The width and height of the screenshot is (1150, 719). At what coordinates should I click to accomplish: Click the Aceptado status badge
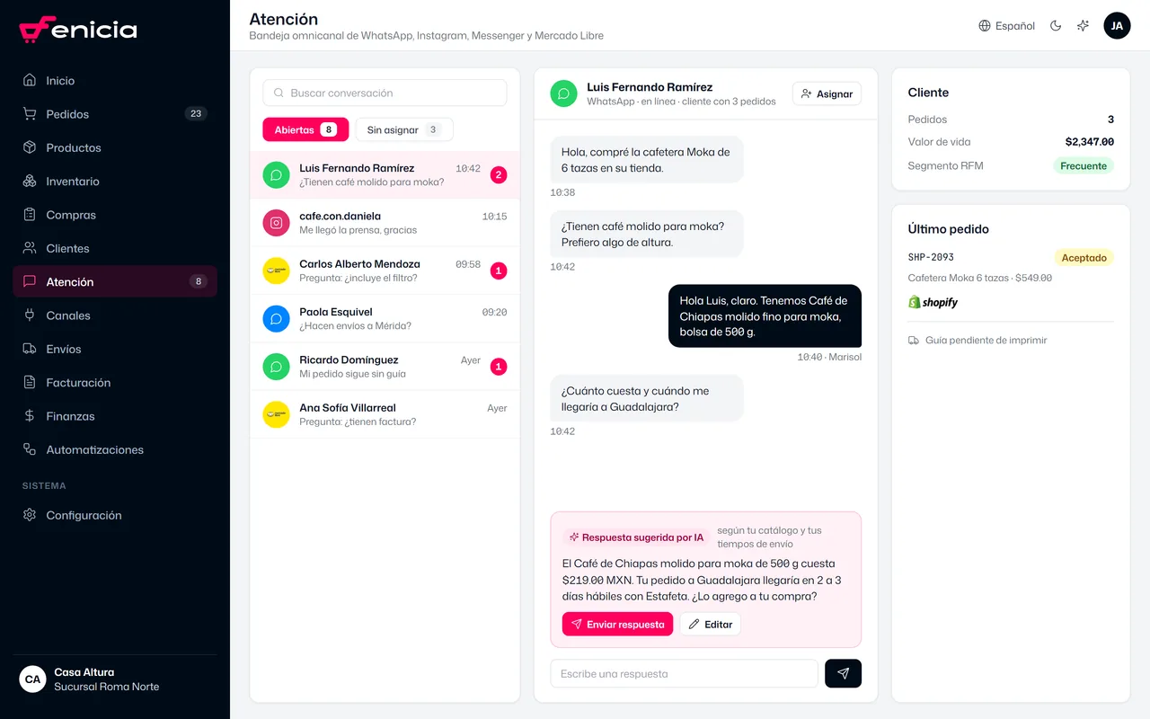pos(1084,258)
